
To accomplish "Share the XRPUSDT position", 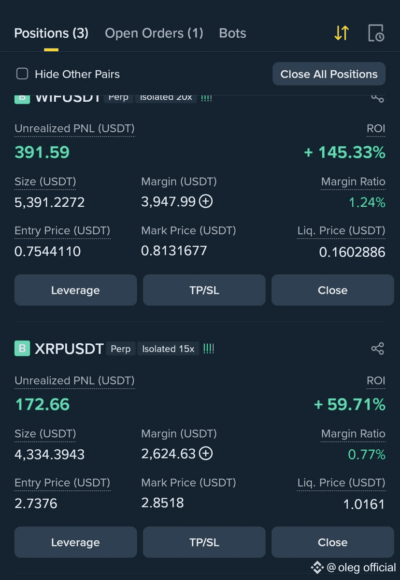I will 377,349.
